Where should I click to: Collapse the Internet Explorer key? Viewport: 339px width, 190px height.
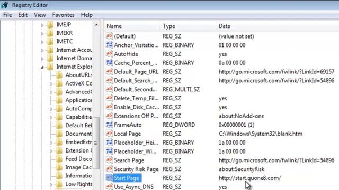click(42, 68)
